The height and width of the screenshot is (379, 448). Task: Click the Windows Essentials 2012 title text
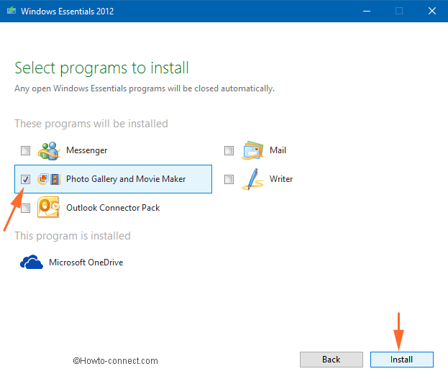67,12
